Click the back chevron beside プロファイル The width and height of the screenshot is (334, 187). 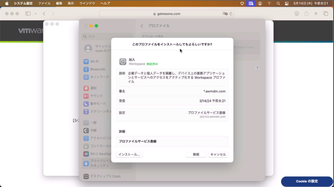pos(142,26)
